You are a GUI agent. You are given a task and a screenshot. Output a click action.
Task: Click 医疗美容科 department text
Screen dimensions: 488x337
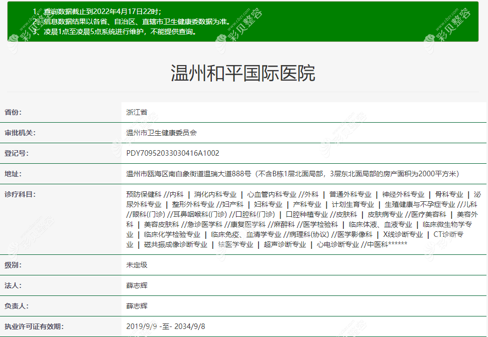coord(429,214)
